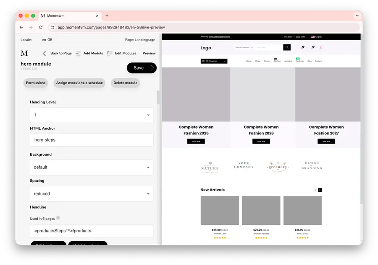Click Back to Page

[61, 53]
